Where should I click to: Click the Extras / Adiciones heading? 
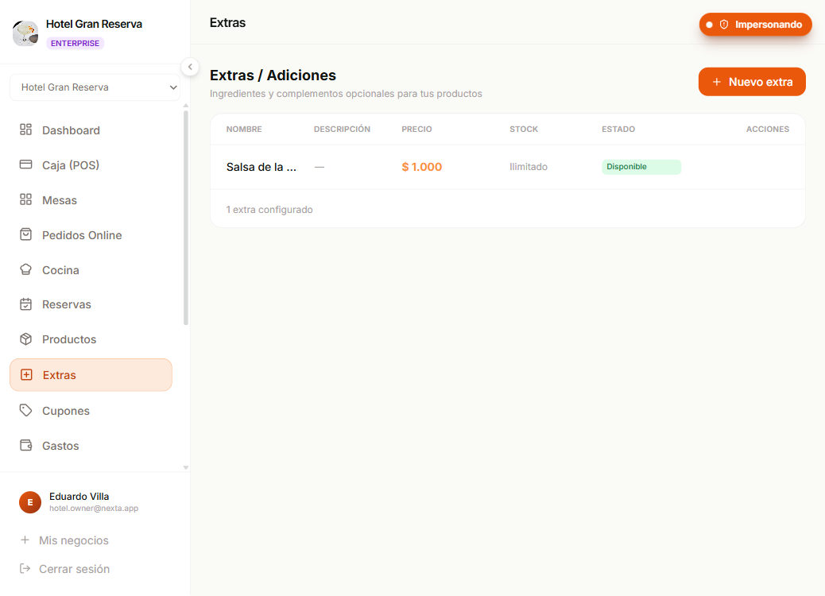[x=273, y=75]
